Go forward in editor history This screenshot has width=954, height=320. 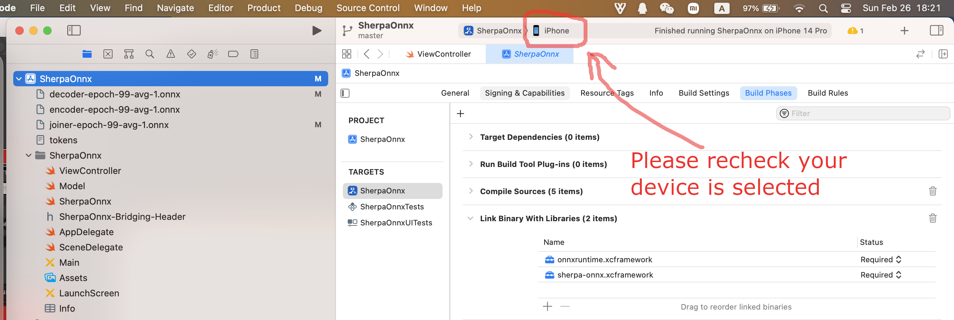point(380,54)
